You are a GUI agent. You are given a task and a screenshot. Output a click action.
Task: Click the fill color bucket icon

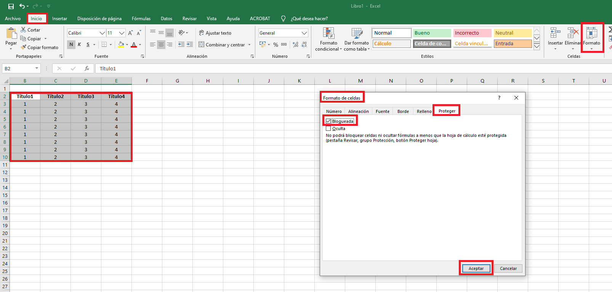click(x=121, y=44)
